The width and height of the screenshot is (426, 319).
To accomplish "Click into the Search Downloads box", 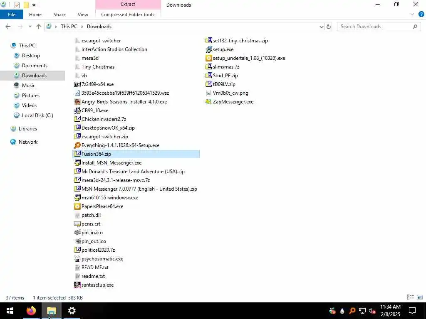I will coord(378,27).
